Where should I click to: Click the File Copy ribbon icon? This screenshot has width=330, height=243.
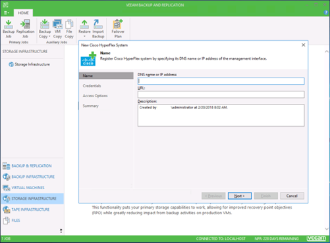pos(69,29)
